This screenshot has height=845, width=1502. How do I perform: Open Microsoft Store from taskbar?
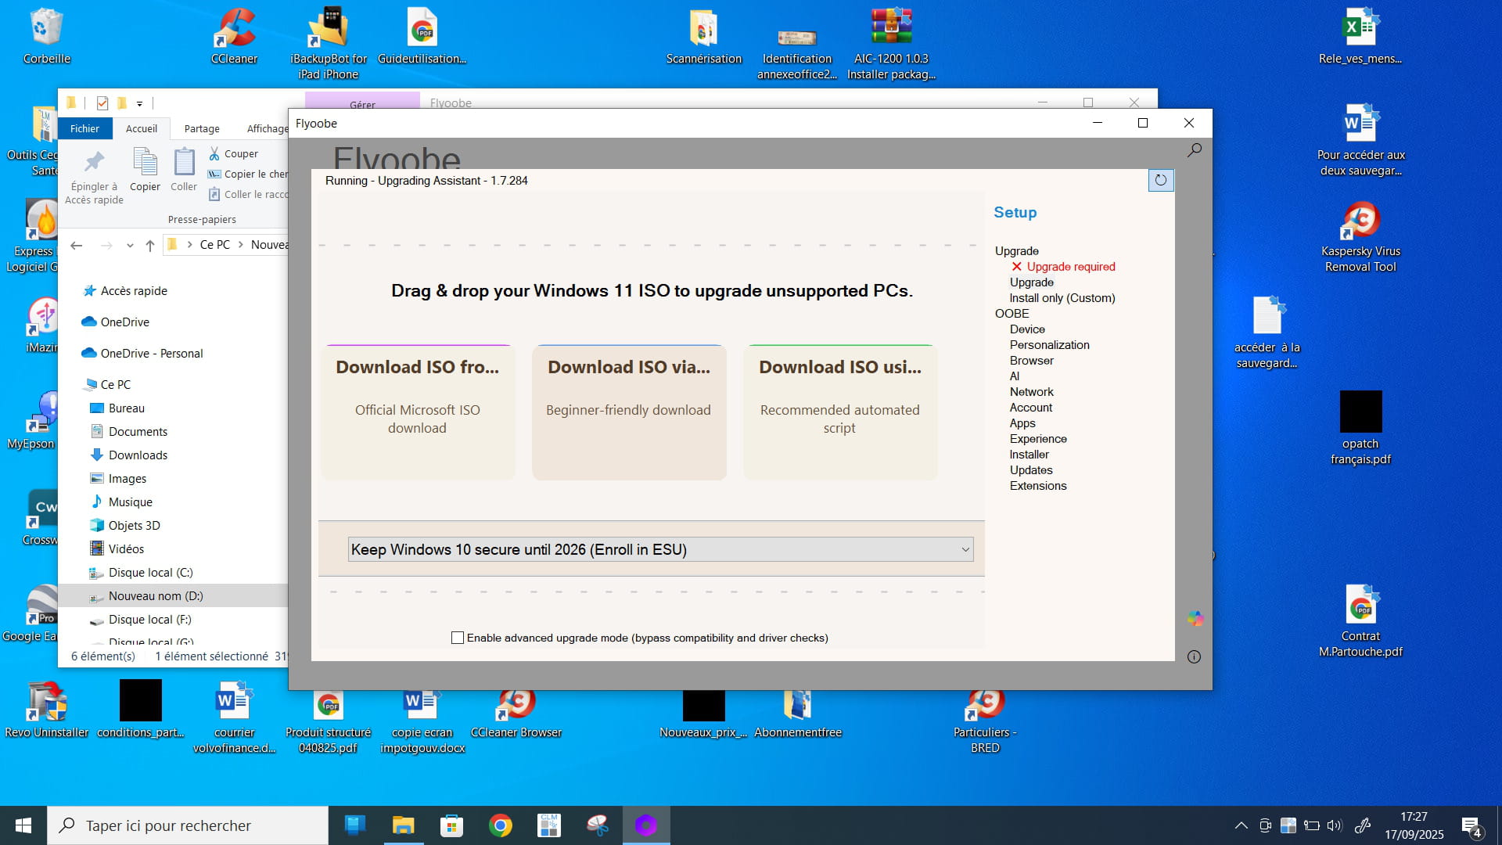(451, 825)
